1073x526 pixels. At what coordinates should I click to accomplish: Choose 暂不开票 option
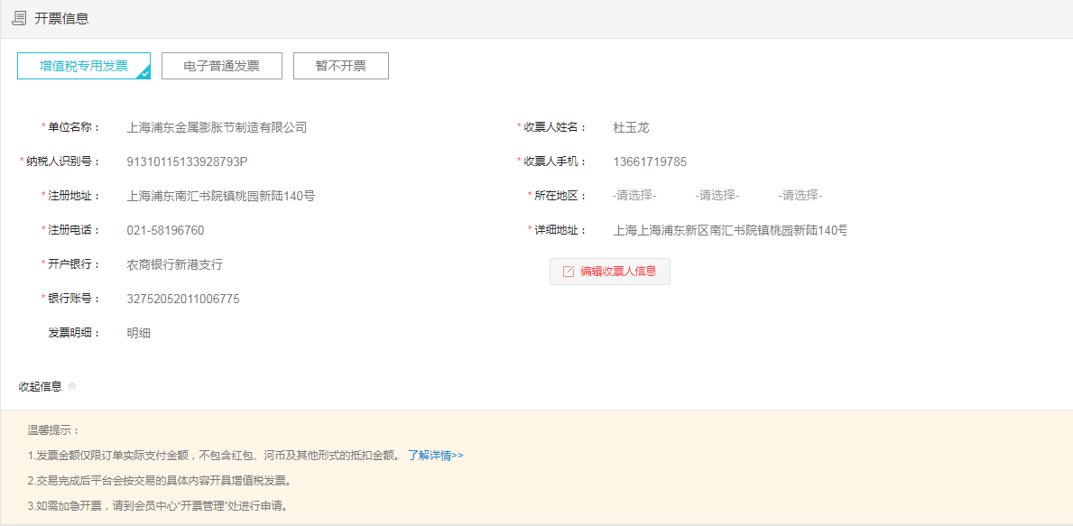point(341,67)
